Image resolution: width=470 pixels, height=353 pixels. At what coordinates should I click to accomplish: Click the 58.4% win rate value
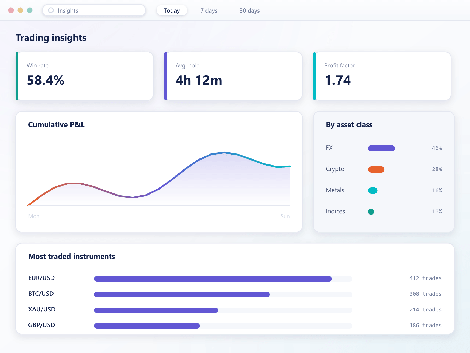(46, 80)
